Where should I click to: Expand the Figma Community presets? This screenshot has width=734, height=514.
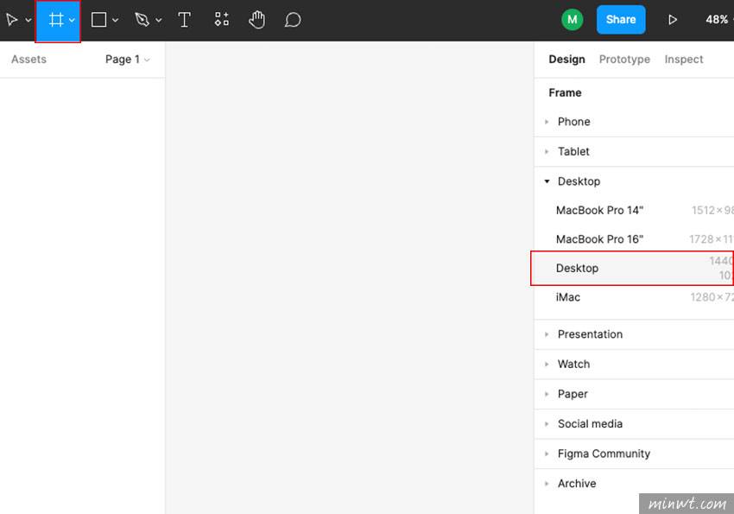[x=634, y=454]
